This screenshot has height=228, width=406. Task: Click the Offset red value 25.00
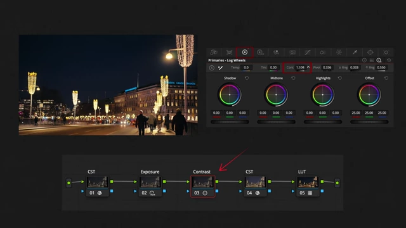click(x=356, y=113)
